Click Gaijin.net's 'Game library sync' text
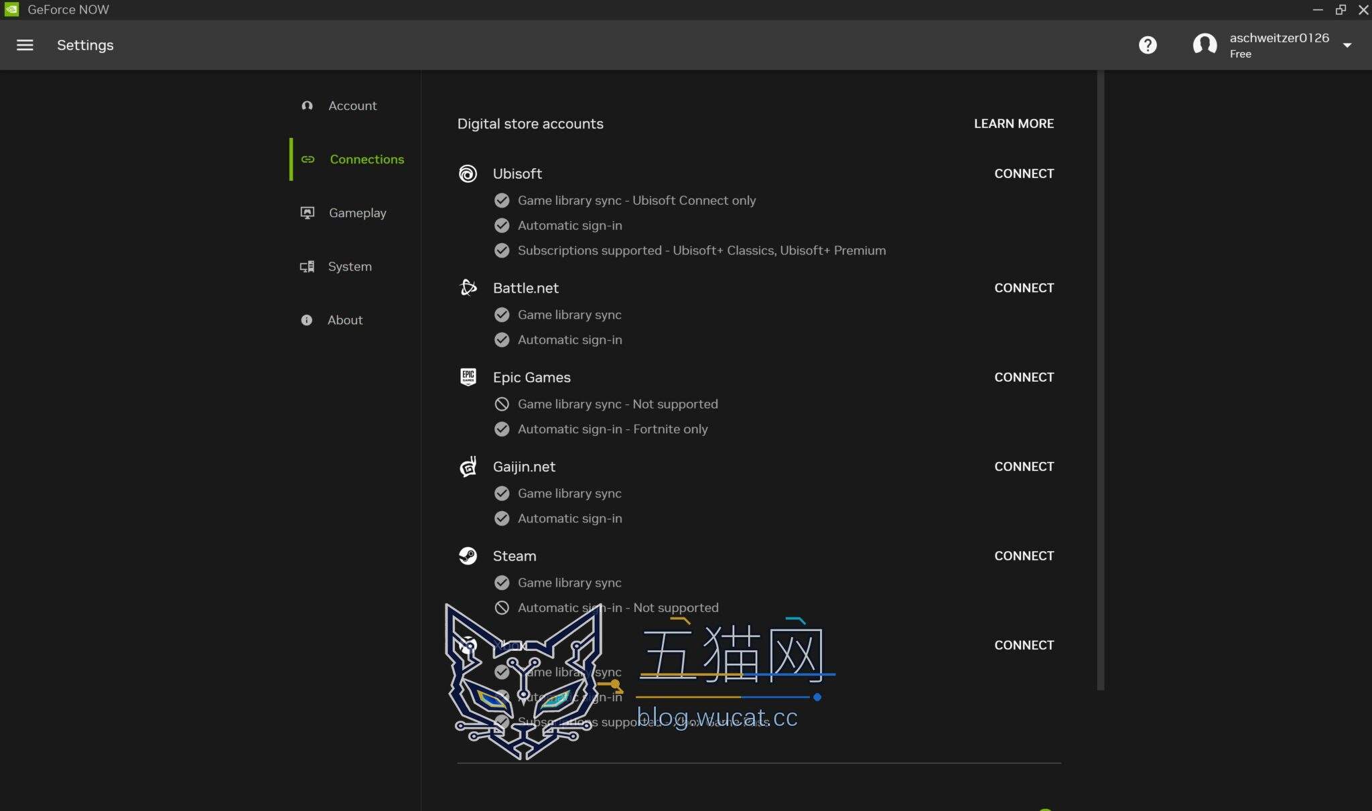 569,494
